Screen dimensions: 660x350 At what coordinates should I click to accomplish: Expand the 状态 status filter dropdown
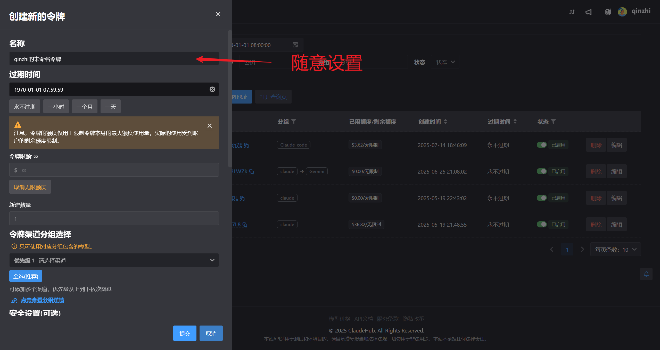click(445, 62)
